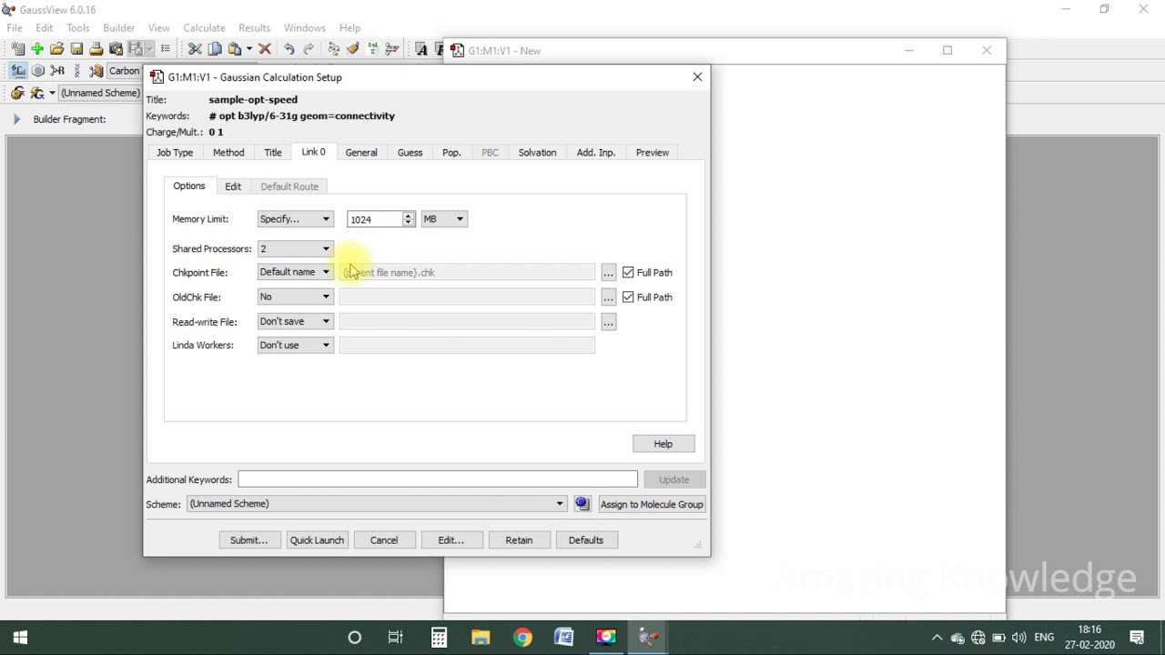The width and height of the screenshot is (1165, 655).
Task: Click the Edit... button at dialog bottom
Action: (x=451, y=540)
